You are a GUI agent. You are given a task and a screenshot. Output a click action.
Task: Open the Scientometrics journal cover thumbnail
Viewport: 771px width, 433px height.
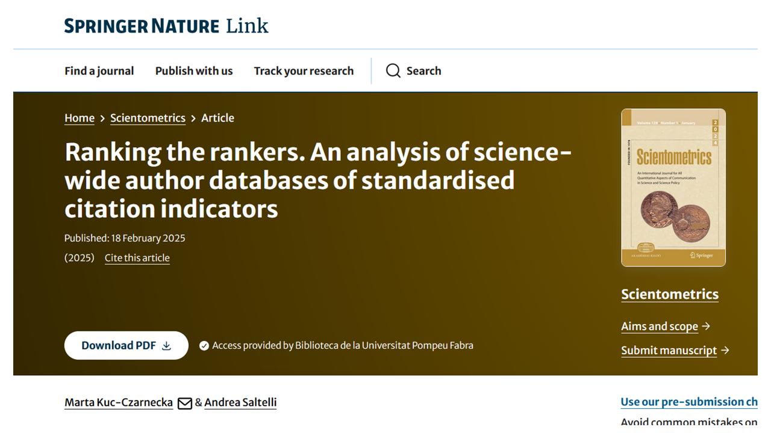click(673, 187)
